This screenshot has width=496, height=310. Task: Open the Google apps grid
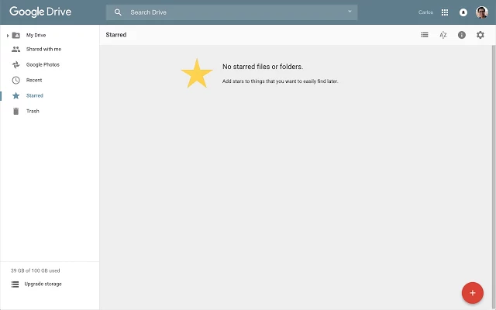tap(445, 12)
